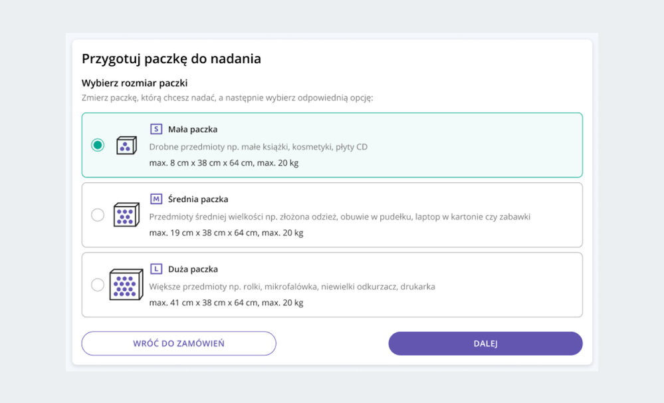The height and width of the screenshot is (403, 664).
Task: Click the L badge icon next to Duża paczka
Action: point(158,269)
